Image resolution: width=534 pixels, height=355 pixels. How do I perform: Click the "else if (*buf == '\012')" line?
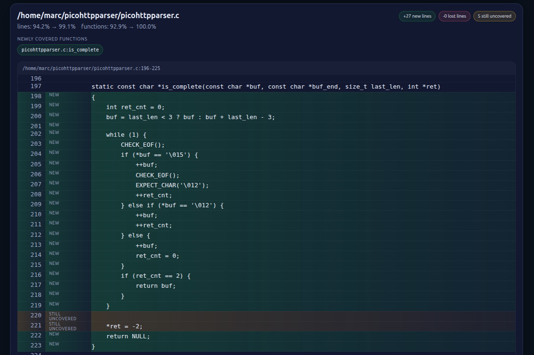pyautogui.click(x=172, y=205)
